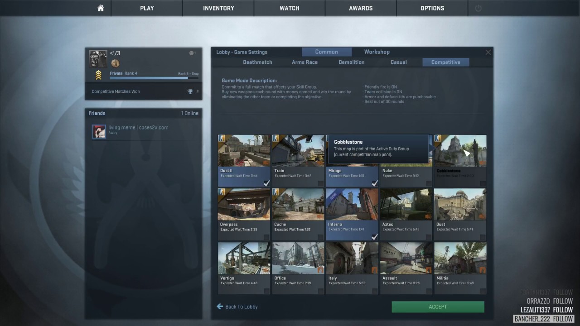Viewport: 580px width, 326px height.
Task: Open the OPTIONS menu
Action: point(432,8)
